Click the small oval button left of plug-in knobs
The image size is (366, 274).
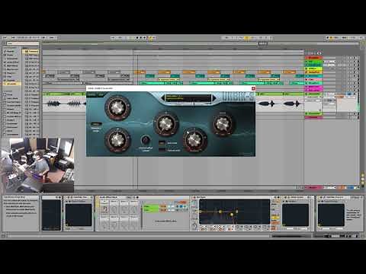pos(96,124)
